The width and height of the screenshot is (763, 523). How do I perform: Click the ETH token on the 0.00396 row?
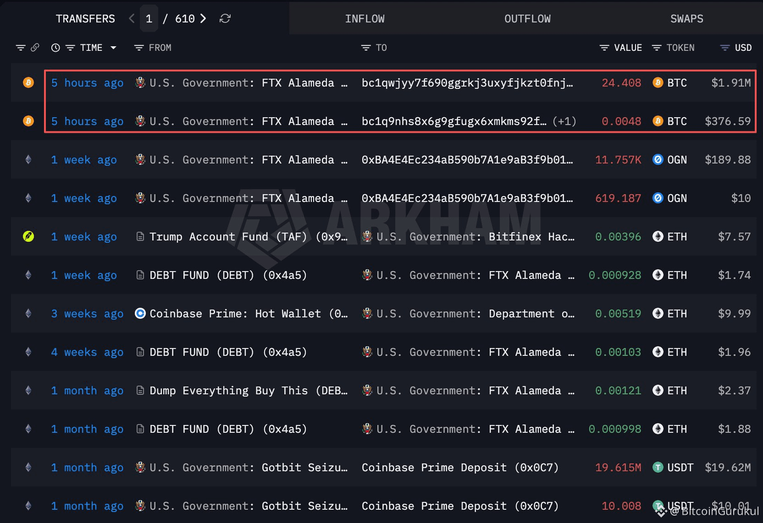click(670, 237)
